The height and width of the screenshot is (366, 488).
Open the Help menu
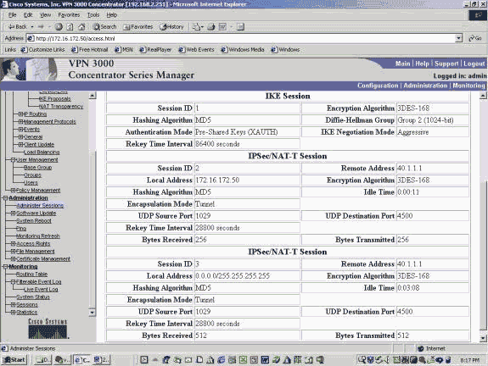tap(112, 15)
